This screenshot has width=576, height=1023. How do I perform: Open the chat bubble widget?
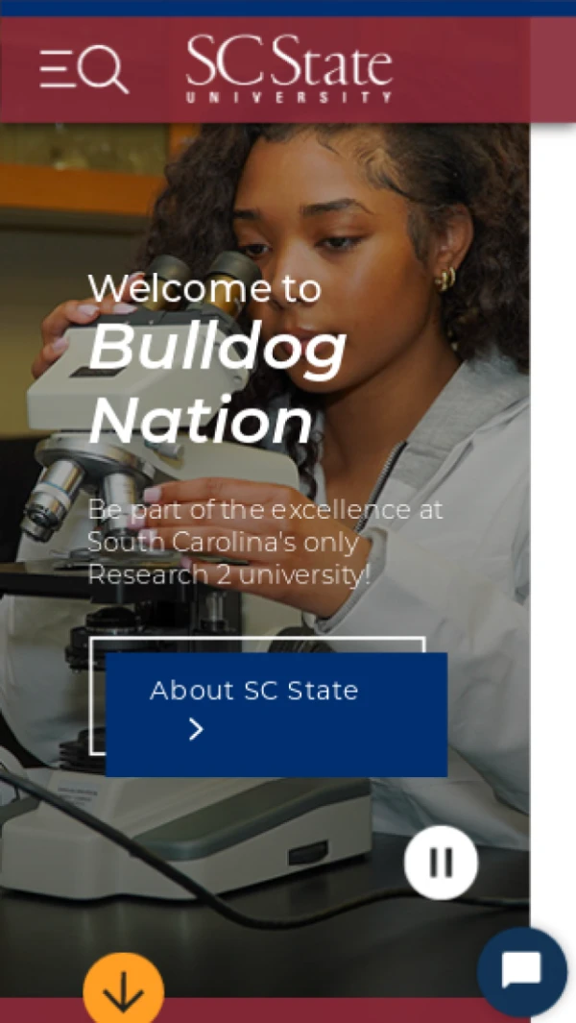(521, 971)
